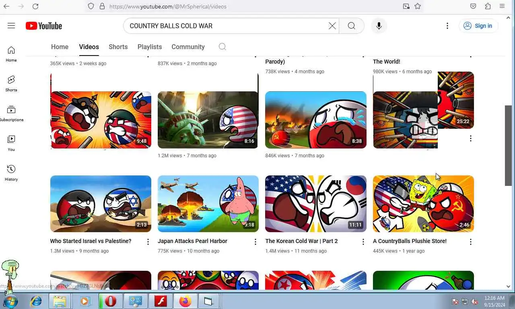This screenshot has height=309, width=515.
Task: Open The Korean Cold War | Part 2 title
Action: (x=301, y=241)
